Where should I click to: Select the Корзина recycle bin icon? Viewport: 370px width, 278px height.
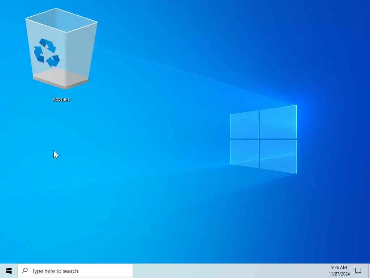[61, 49]
